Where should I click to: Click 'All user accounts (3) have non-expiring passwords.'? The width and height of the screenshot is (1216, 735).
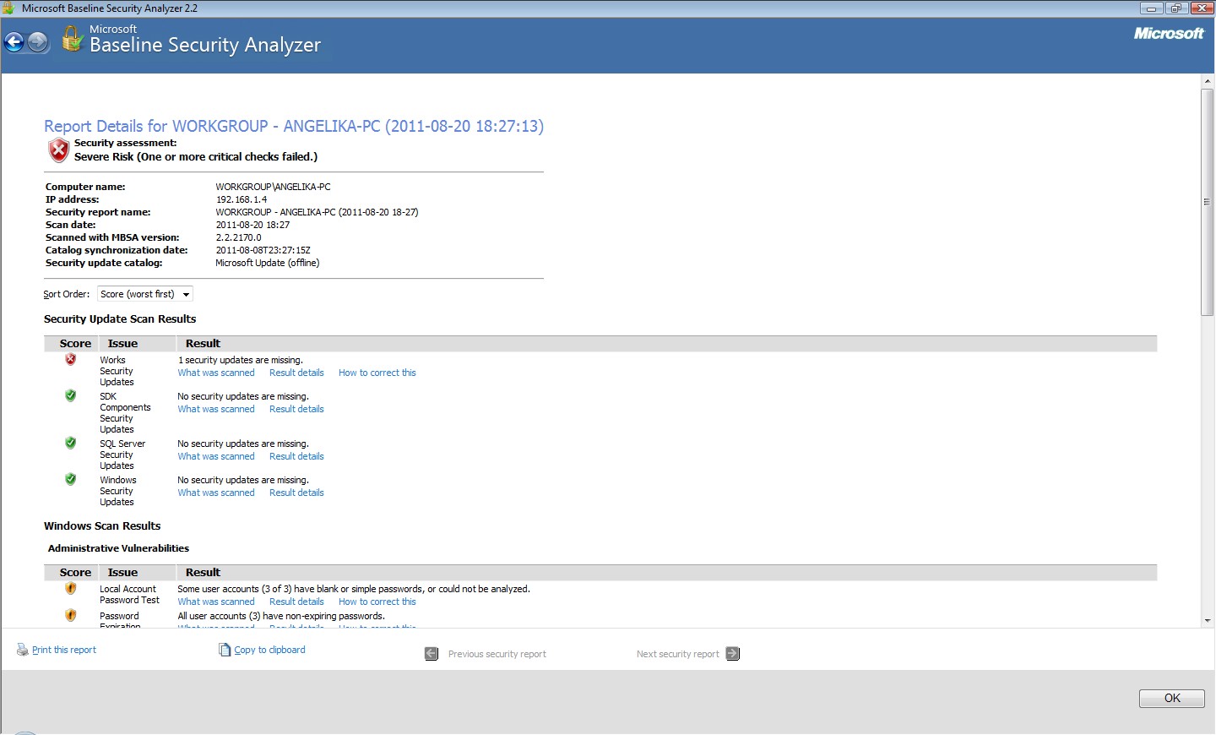[x=281, y=616]
